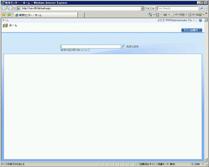Open the 検索内容の取り扱いについて link
Screen dimensions: 209x167
coord(75,50)
